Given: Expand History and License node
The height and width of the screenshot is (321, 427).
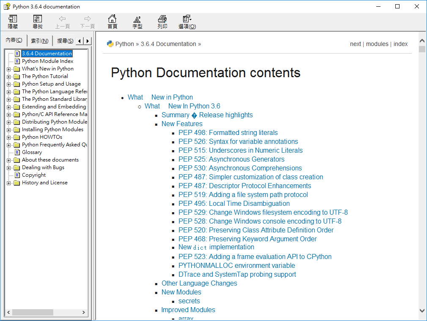Looking at the screenshot, I should 9,183.
